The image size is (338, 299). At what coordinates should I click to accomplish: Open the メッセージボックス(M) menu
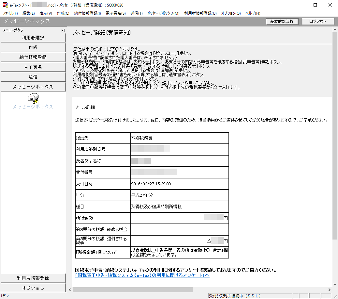pos(163,13)
